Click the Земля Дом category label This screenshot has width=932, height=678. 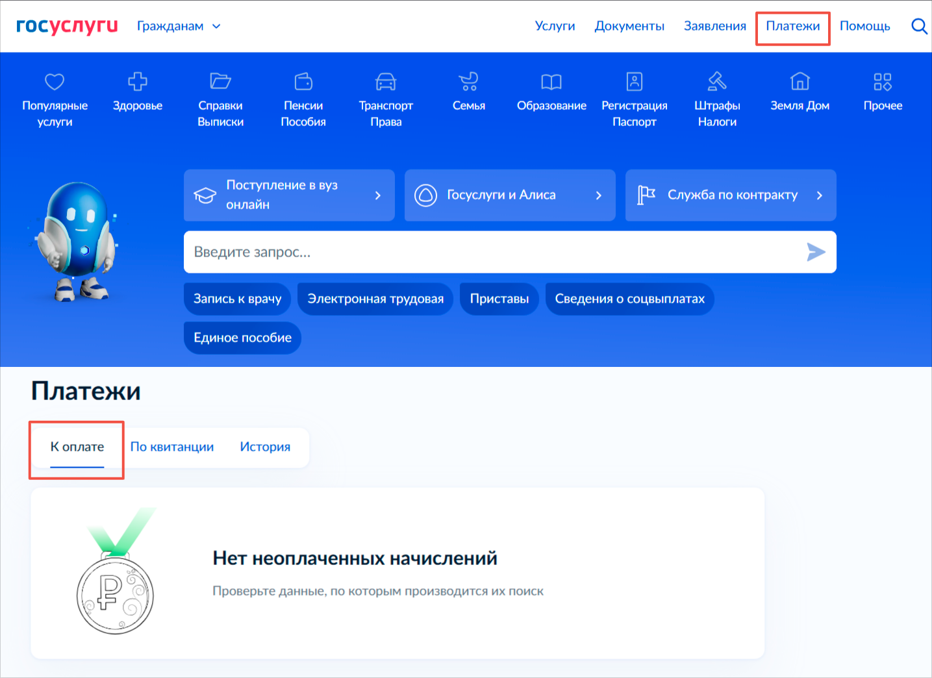(x=800, y=106)
